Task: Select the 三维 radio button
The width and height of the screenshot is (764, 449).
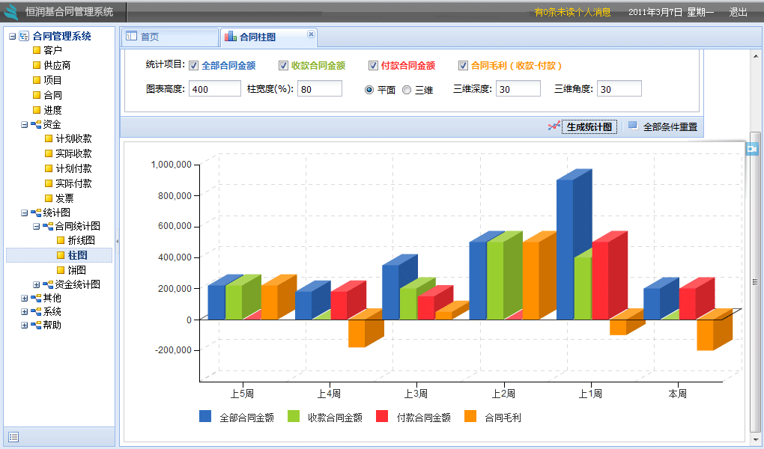Action: pos(407,90)
